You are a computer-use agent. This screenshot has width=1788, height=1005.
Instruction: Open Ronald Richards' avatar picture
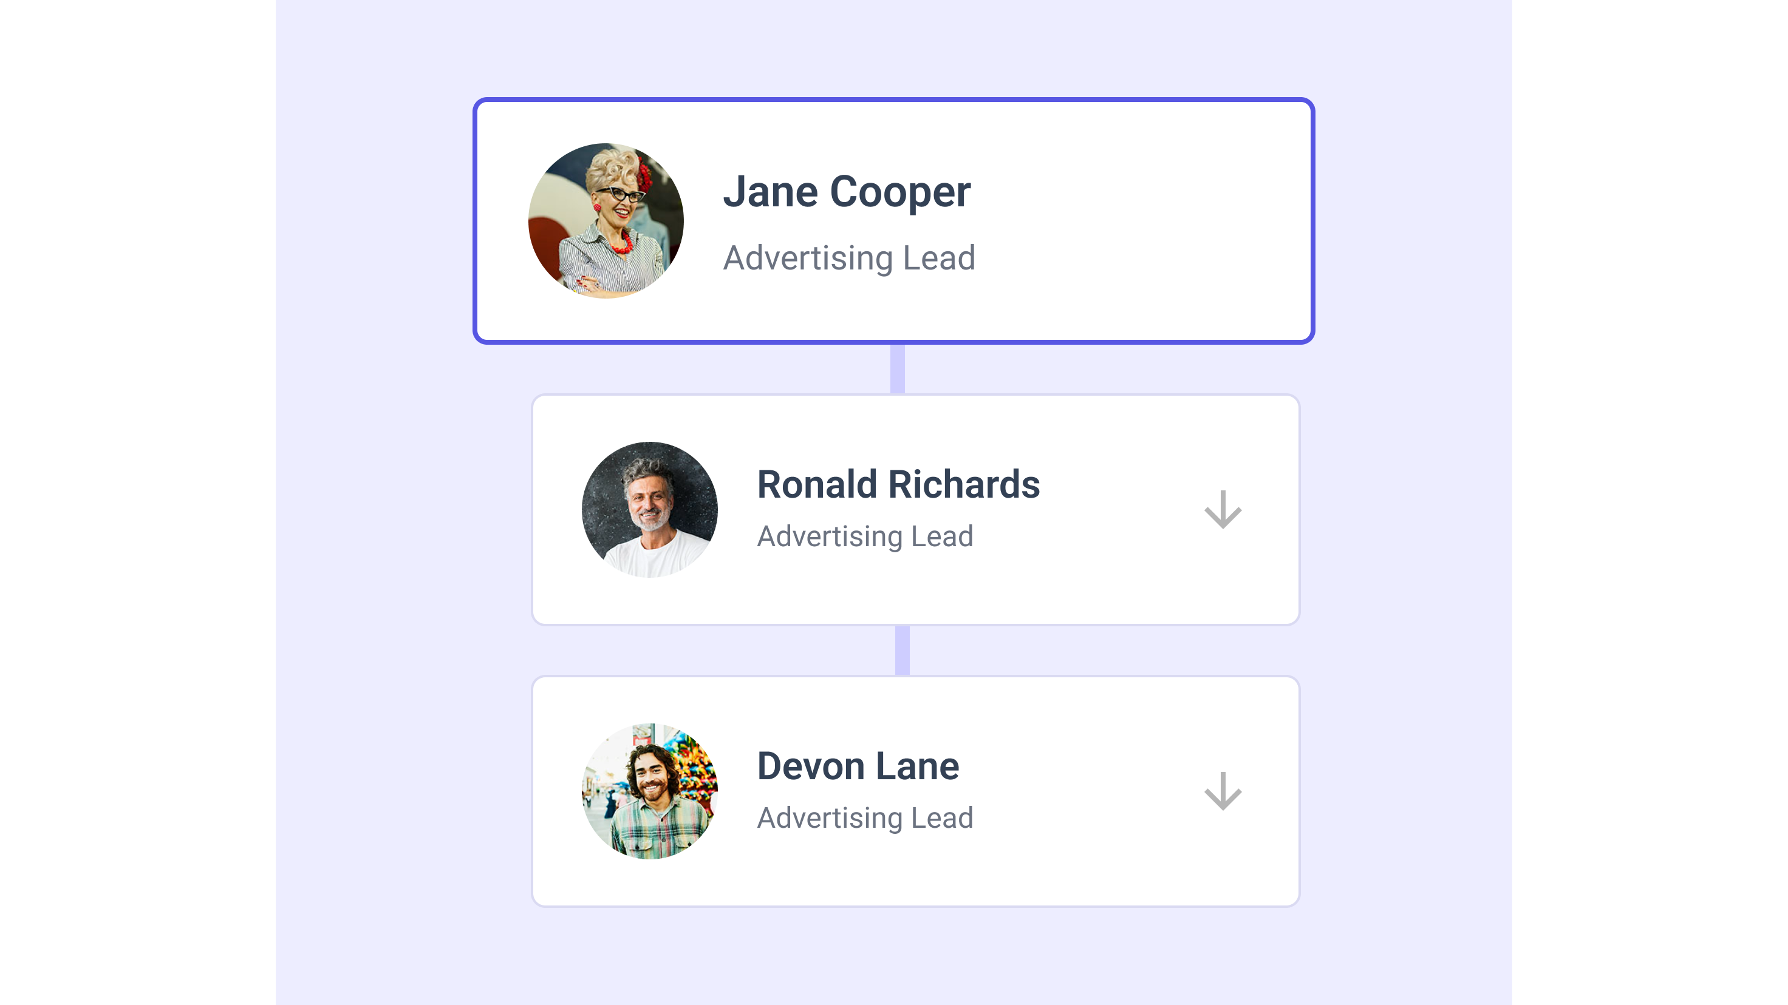pos(650,510)
